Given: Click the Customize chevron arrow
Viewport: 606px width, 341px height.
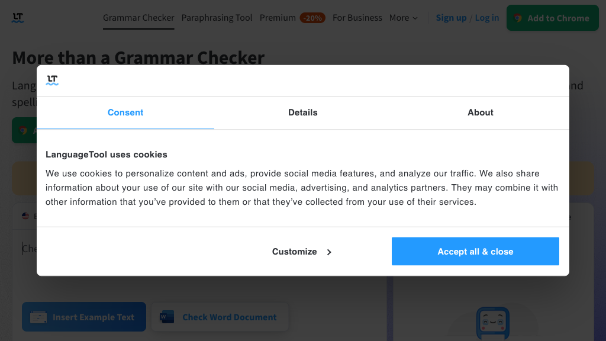Looking at the screenshot, I should pos(329,252).
